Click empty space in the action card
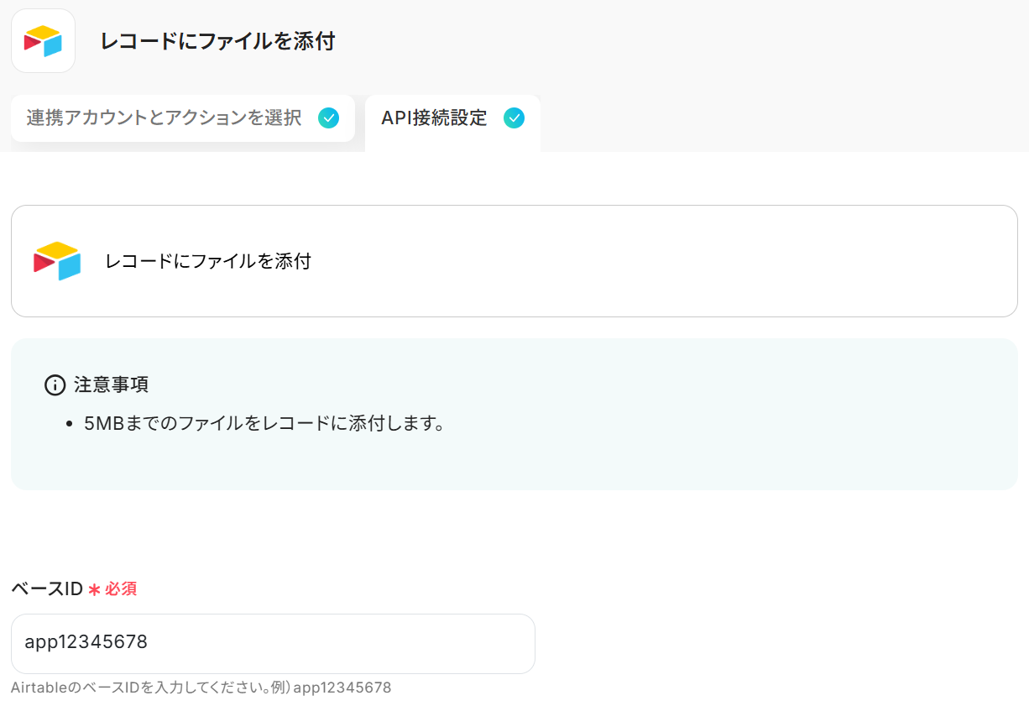Screen dimensions: 1029x706 (671, 261)
